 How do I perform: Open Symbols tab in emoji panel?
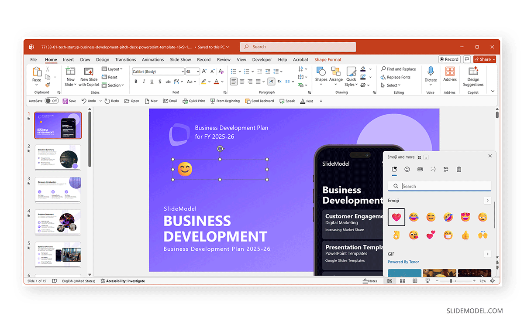coord(446,169)
